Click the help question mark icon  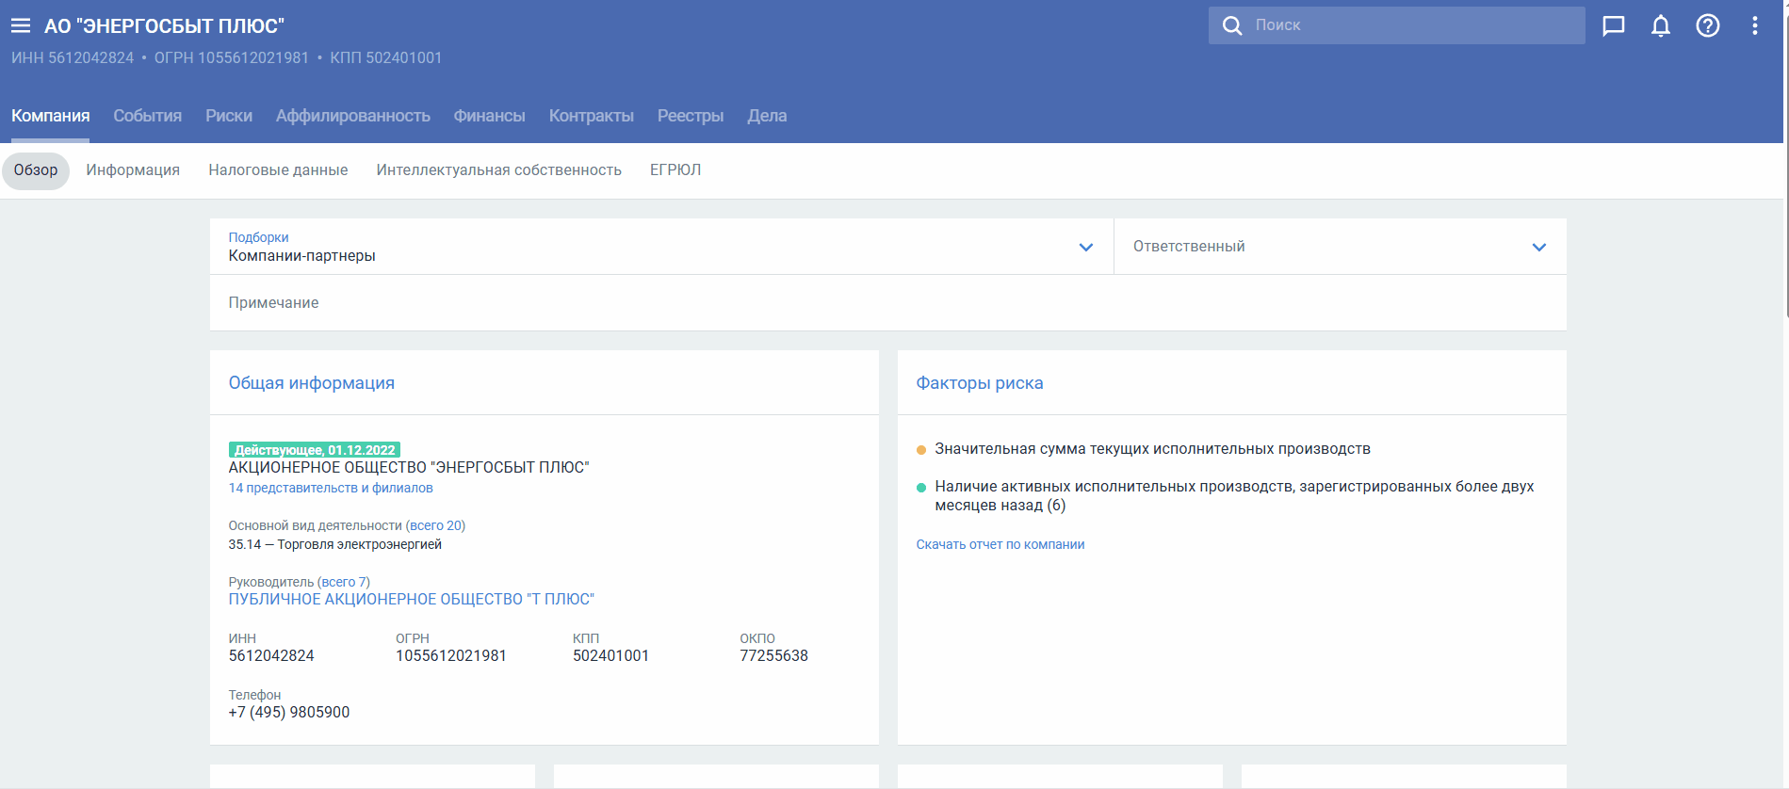[1707, 25]
